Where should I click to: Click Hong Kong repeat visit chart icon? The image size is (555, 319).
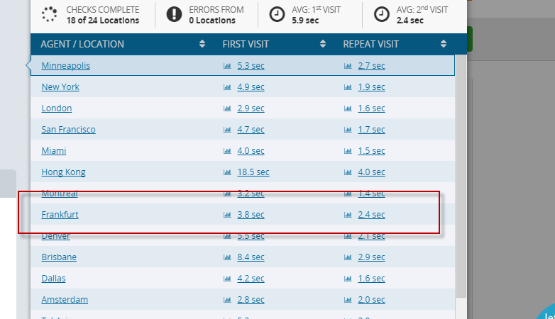(x=348, y=172)
